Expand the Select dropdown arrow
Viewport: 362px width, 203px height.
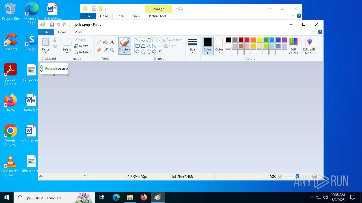pos(67,53)
